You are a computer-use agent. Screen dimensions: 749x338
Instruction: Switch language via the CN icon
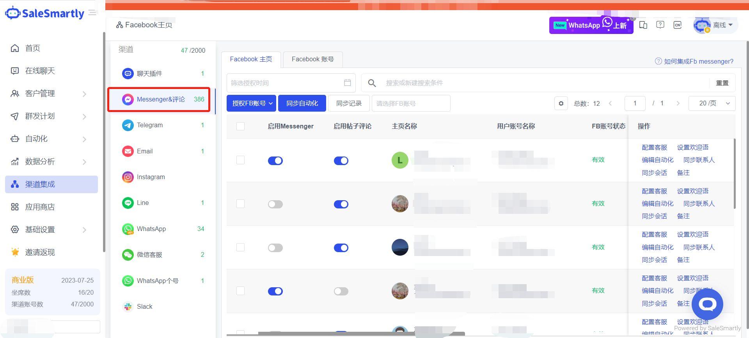[x=678, y=25]
